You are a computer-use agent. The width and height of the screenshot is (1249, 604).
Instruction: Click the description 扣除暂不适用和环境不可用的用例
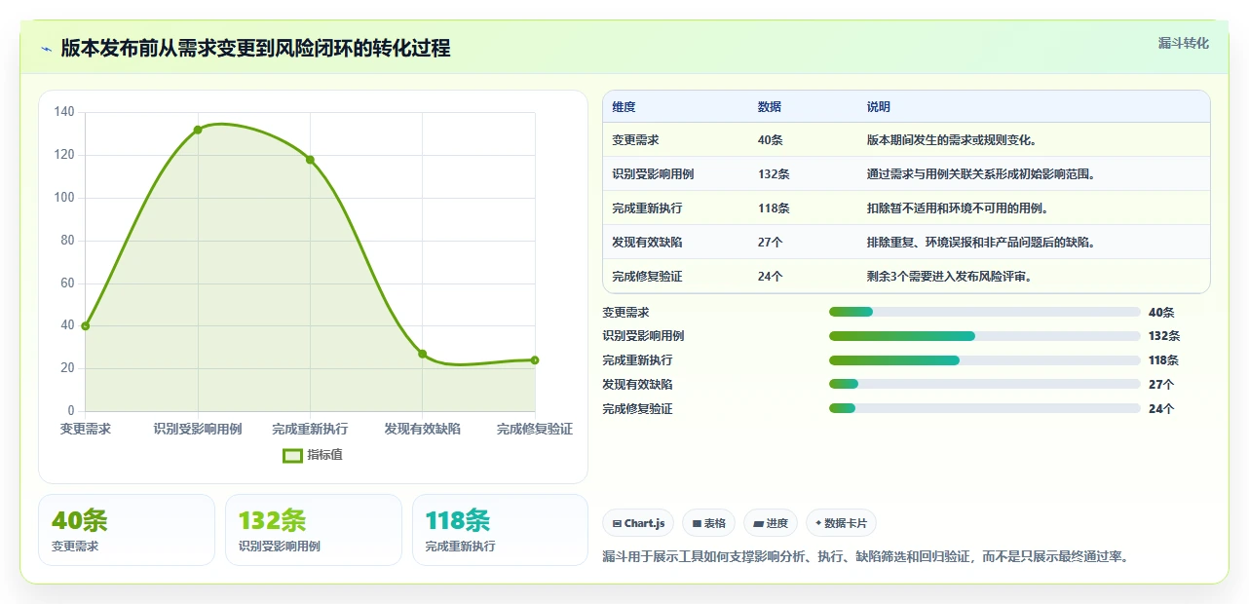(958, 208)
